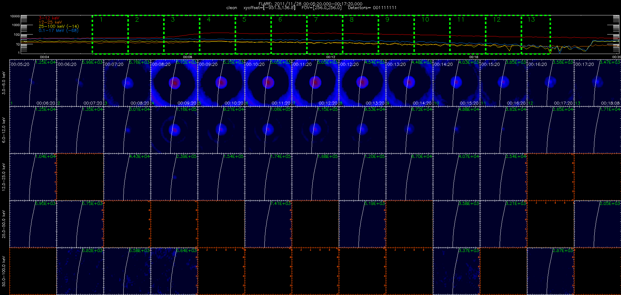Viewport: 621px width, 295px height.
Task: Open the 50-100 keV image labeled 3.37E+03
Action: [456, 271]
